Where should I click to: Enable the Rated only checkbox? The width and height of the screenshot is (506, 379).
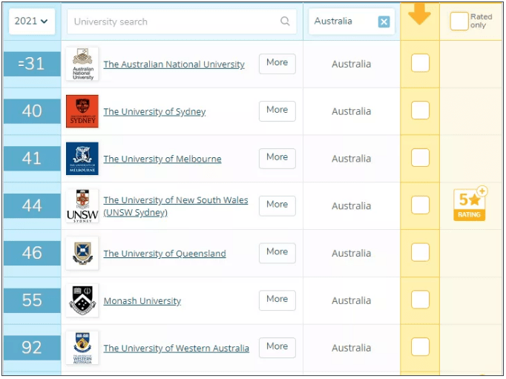pyautogui.click(x=459, y=22)
